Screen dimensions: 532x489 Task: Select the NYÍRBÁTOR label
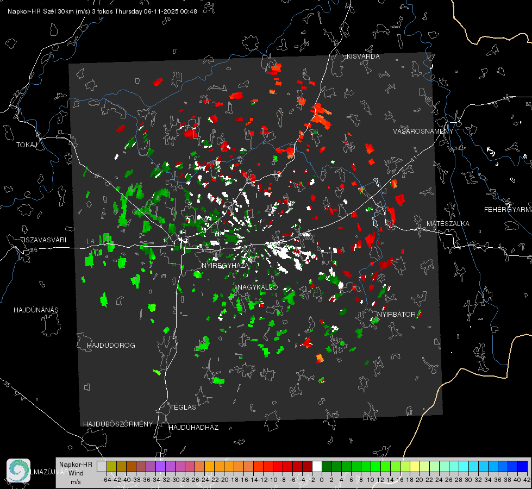(396, 315)
